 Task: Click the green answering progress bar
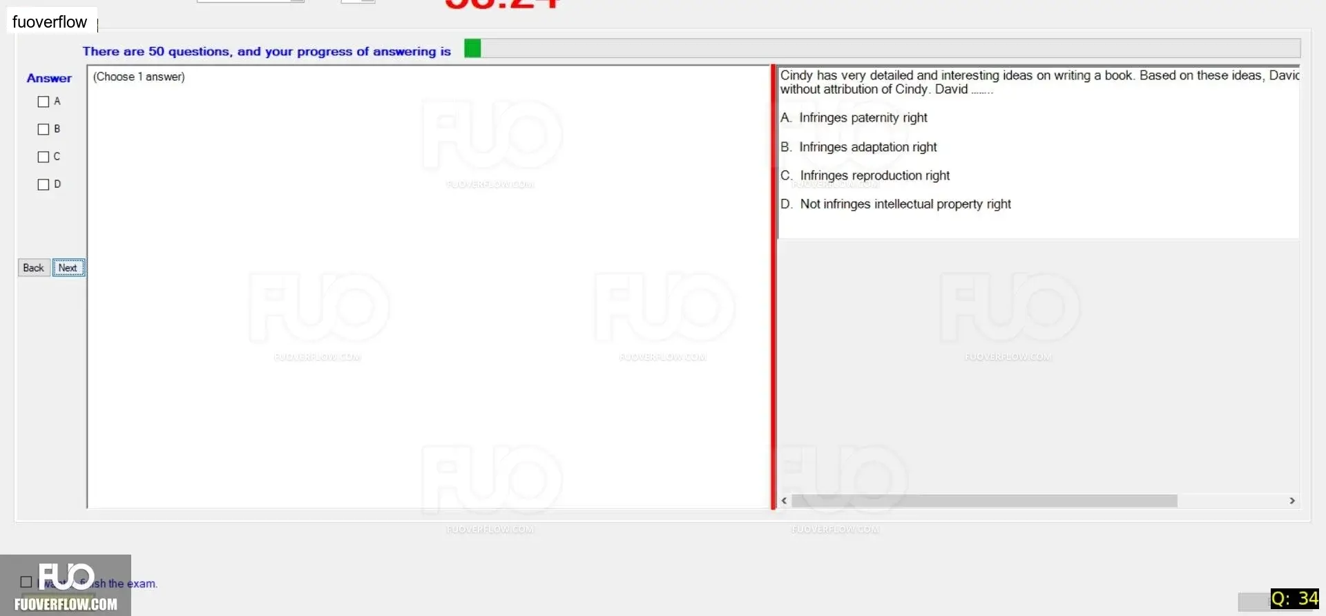coord(883,48)
